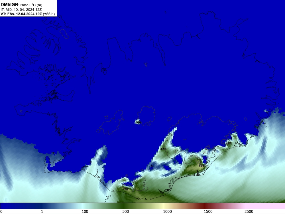Click the 871 height value on the map
Viewport: 285px width, 214px height.
pyautogui.click(x=201, y=166)
